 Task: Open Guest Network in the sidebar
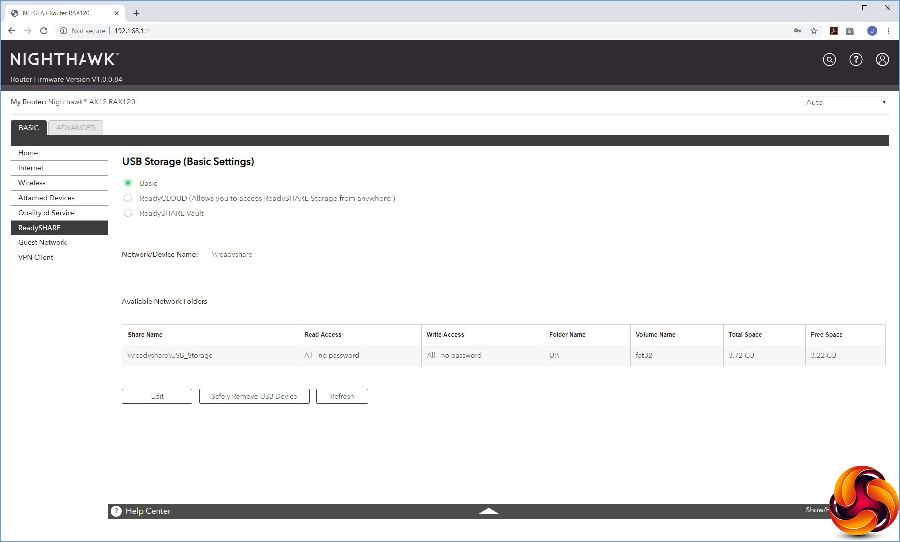tap(59, 242)
